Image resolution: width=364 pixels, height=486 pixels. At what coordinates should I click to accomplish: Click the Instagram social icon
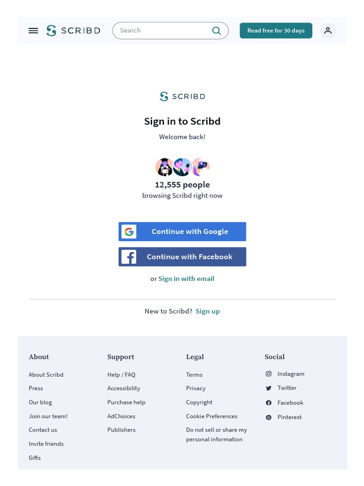point(269,374)
